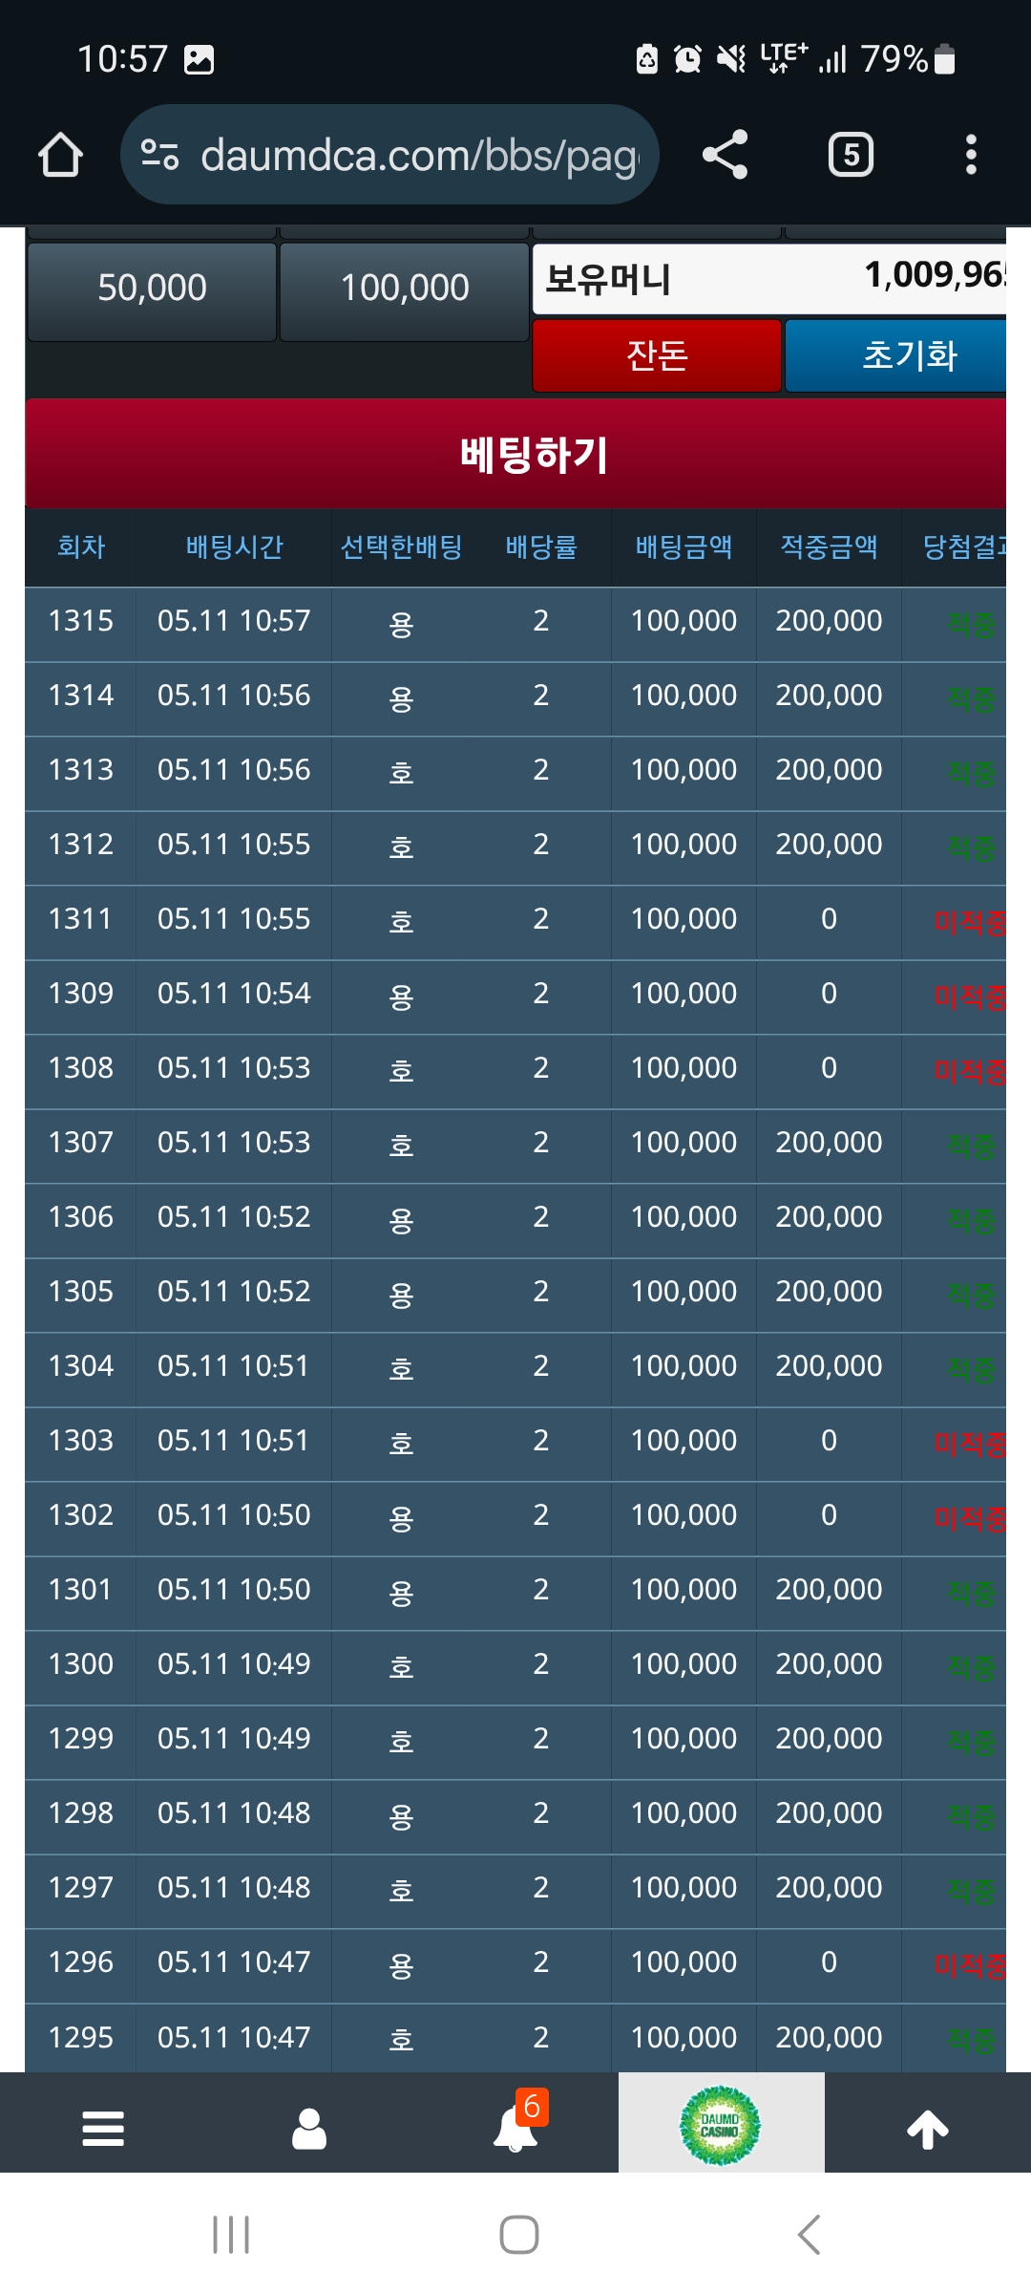
Task: Select round number 1311
Action: pos(81,919)
